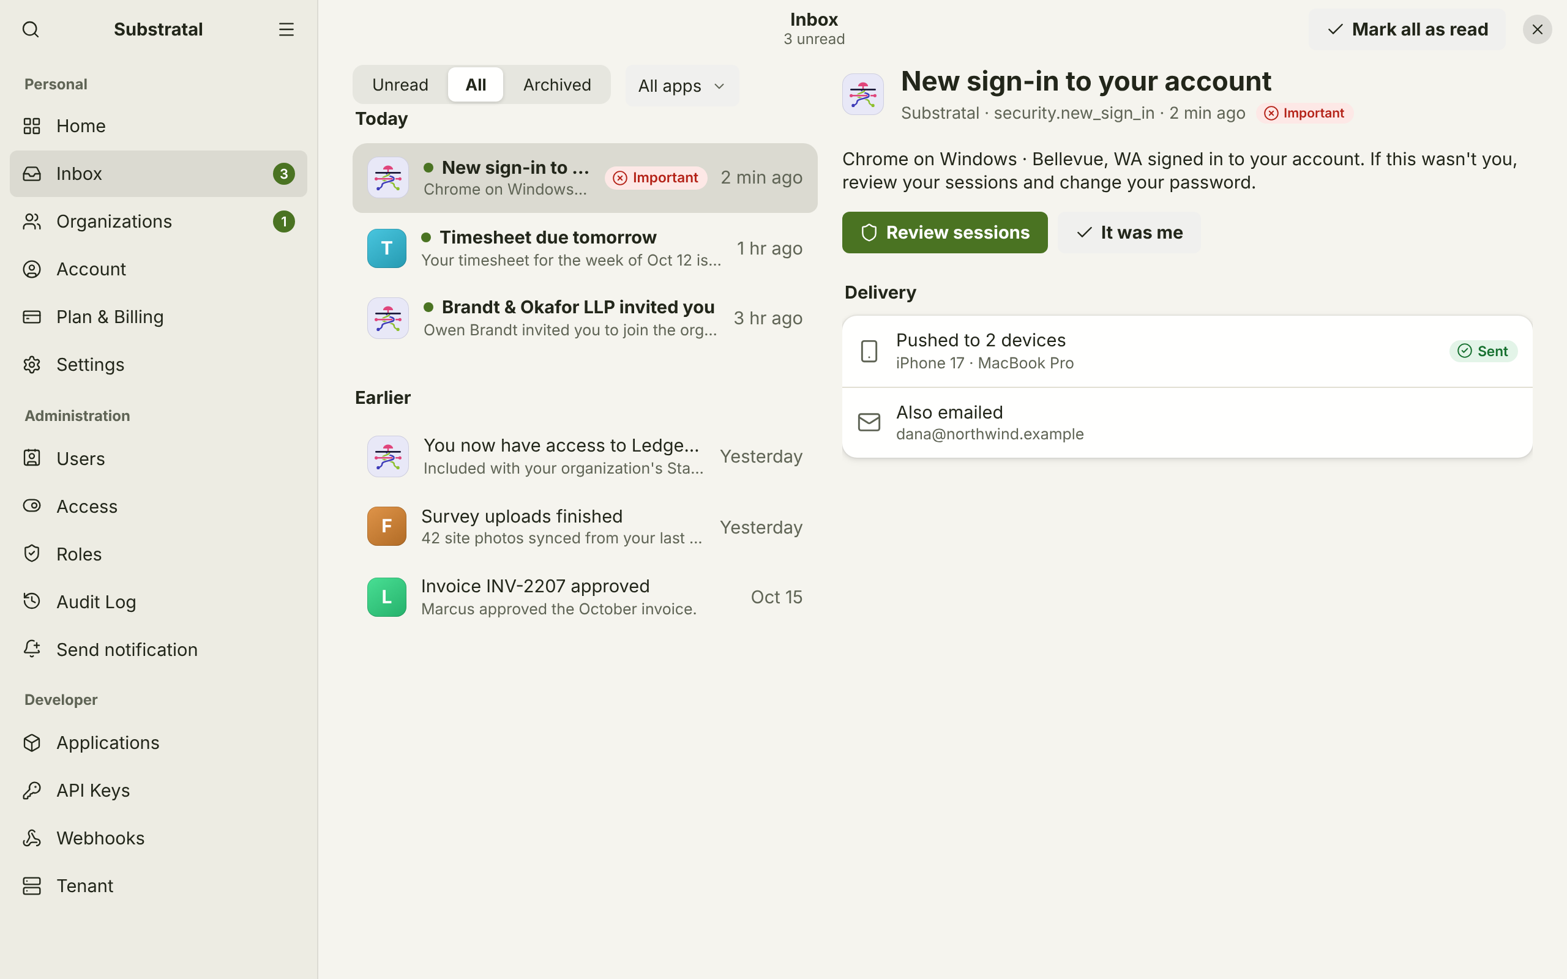The image size is (1567, 979).
Task: Click the Users badge icon
Action: pos(32,458)
